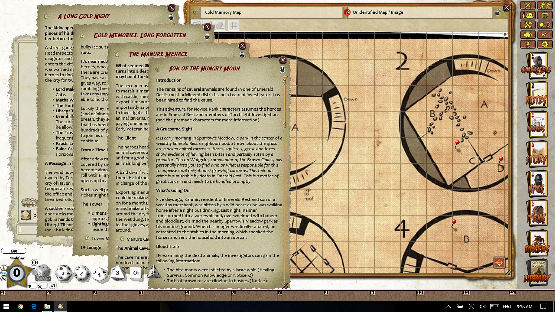Screen dimensions: 555x312
Task: Click the Tower Map link icon
Action: tap(87, 238)
